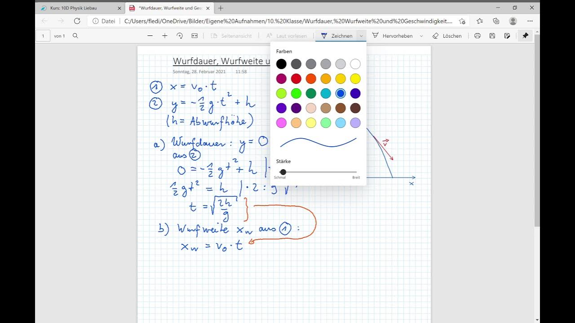Viewport: 575px width, 323px height.
Task: Pick the light blue pastel swatch
Action: (x=341, y=123)
